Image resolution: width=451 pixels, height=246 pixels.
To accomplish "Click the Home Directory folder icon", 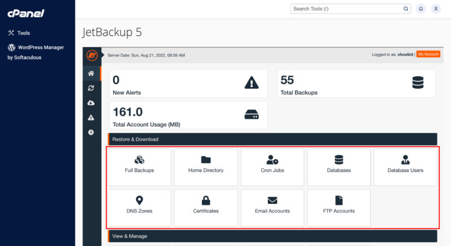I will click(206, 160).
